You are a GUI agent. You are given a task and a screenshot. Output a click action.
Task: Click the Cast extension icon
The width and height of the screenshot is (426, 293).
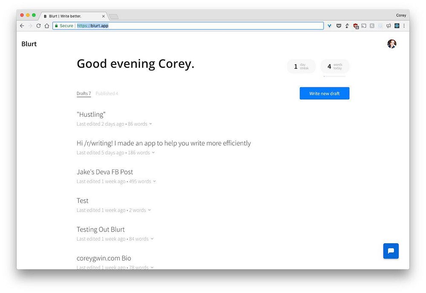364,26
